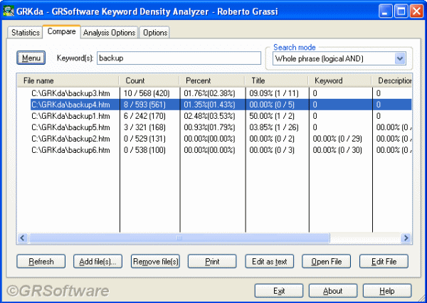Sort by Title column header
The width and height of the screenshot is (427, 303).
277,80
